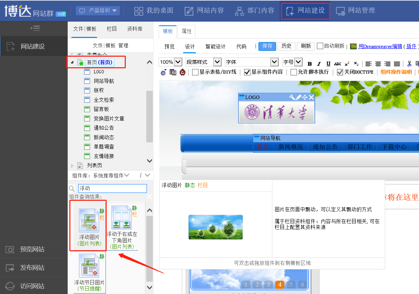
Task: Click the wrench icon on LOGO component
Action: [292, 97]
